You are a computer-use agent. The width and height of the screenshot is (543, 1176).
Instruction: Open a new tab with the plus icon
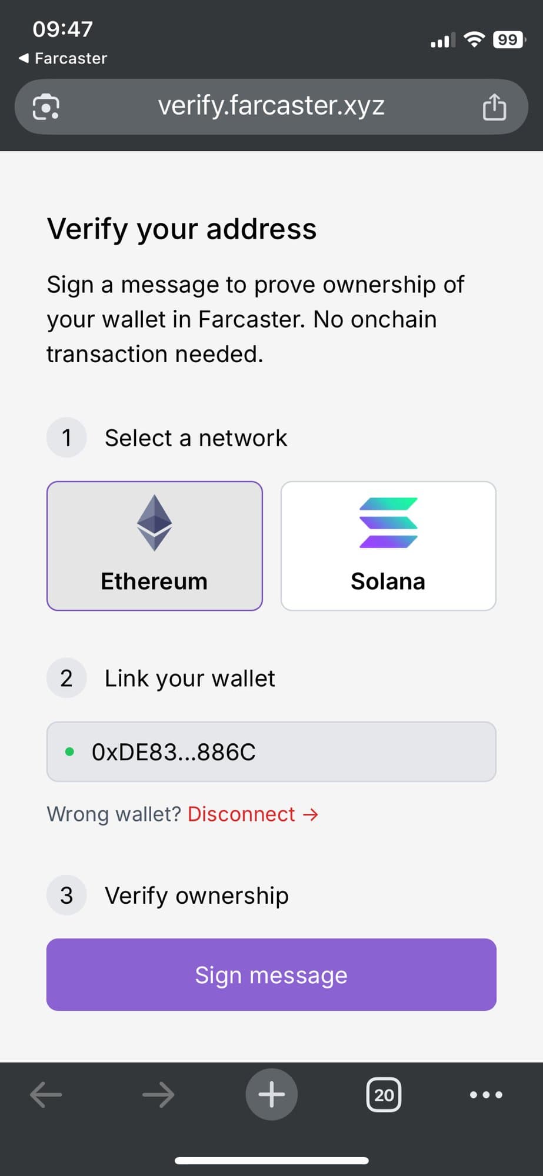(x=271, y=1094)
